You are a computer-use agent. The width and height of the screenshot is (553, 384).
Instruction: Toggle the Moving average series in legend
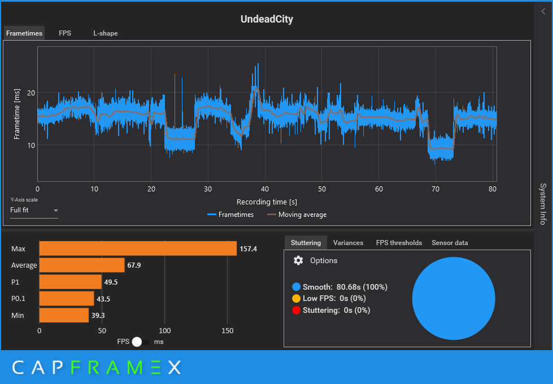point(297,215)
